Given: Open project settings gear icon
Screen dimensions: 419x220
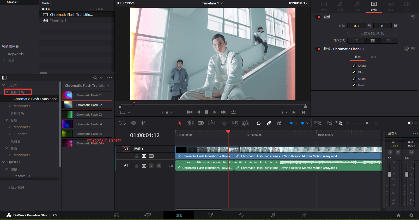Looking at the screenshot, I should [x=411, y=215].
